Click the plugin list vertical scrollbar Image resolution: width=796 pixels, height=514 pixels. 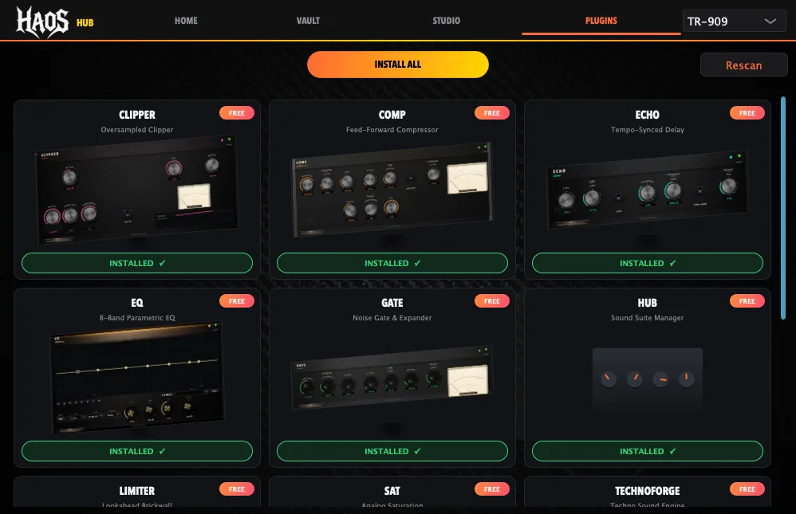pyautogui.click(x=783, y=208)
